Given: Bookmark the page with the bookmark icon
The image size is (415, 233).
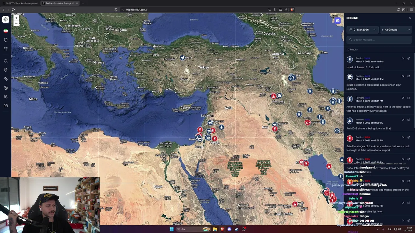Looking at the screenshot, I should tap(116, 10).
